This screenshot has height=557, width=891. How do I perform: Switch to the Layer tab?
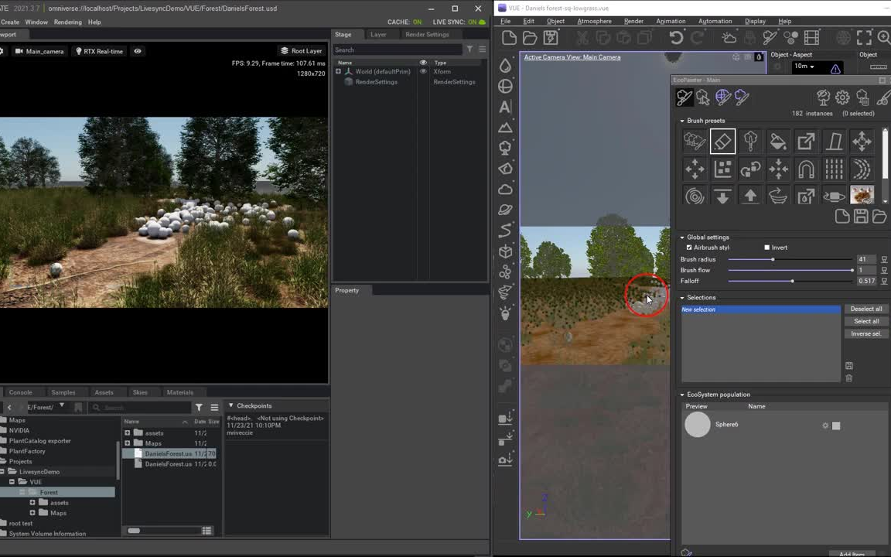pyautogui.click(x=378, y=34)
